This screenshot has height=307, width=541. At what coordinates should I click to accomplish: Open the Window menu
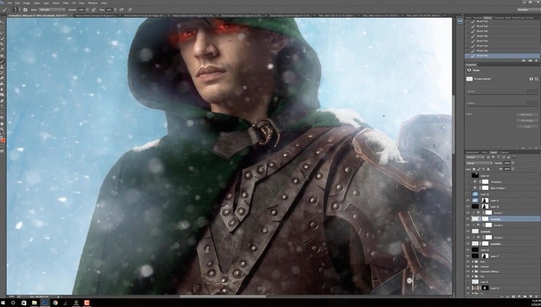93,3
